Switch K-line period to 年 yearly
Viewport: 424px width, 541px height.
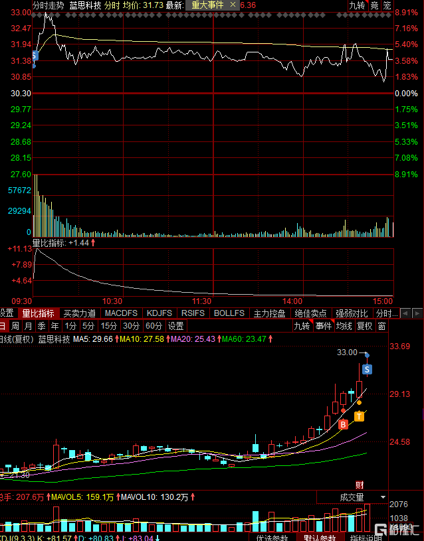54,326
